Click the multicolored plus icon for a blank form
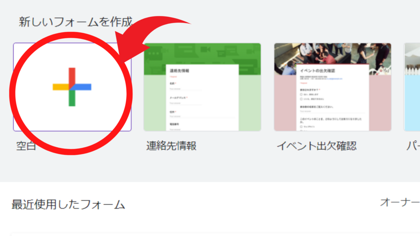The height and width of the screenshot is (236, 420). coord(72,87)
